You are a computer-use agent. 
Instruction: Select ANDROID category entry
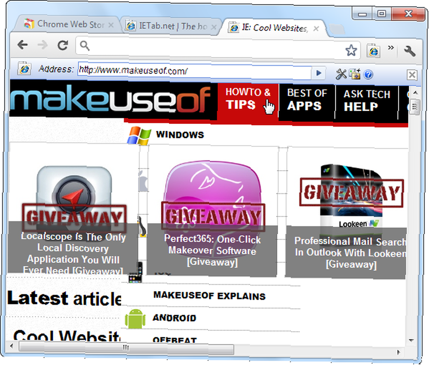(175, 318)
